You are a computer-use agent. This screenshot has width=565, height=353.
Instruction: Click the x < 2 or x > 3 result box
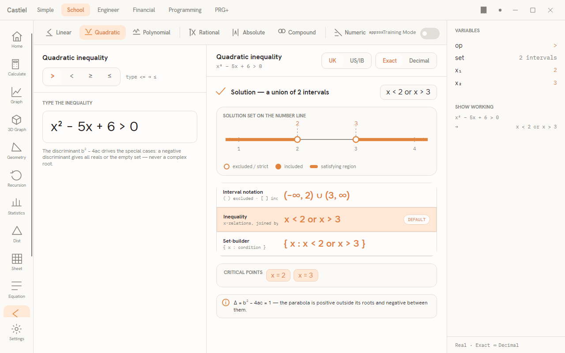pyautogui.click(x=408, y=92)
